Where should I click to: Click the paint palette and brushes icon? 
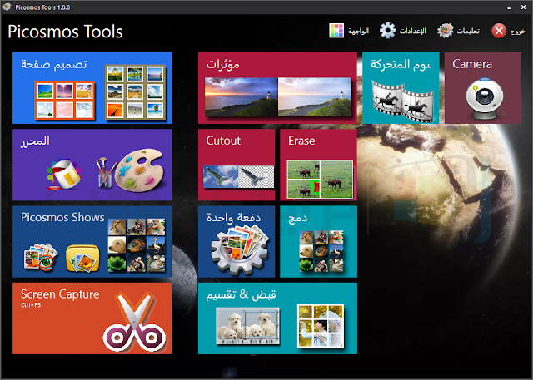130,170
